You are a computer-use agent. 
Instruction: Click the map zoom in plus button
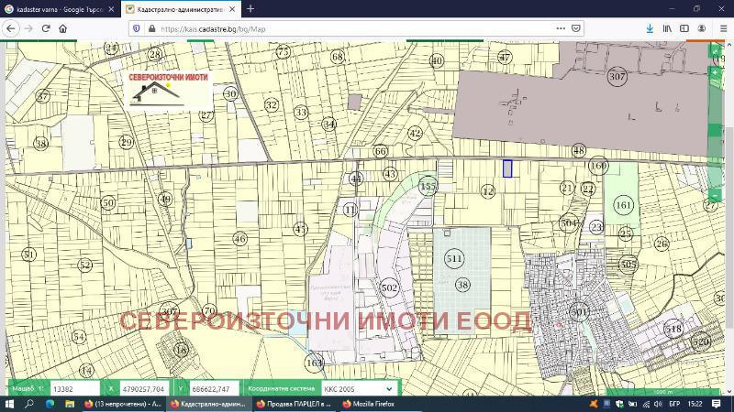[715, 72]
